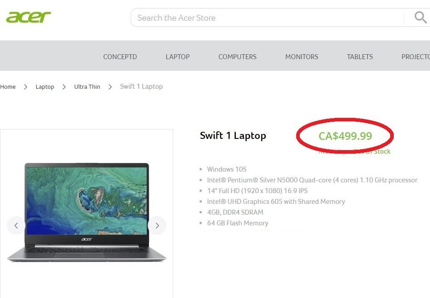Screen dimensions: 430x298
Task: Select MONITORS in the navigation bar
Action: [x=302, y=57]
